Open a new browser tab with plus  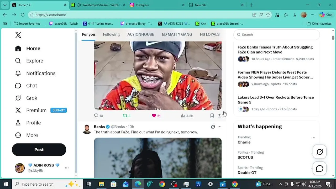(x=251, y=5)
